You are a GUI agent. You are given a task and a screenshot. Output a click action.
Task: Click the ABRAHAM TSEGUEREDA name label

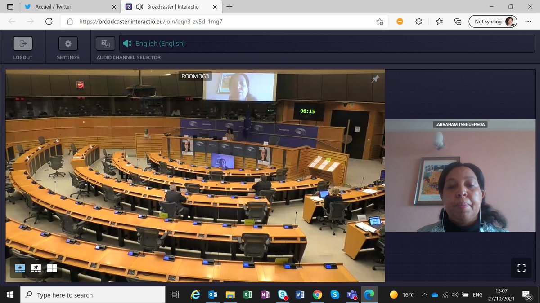tap(461, 124)
